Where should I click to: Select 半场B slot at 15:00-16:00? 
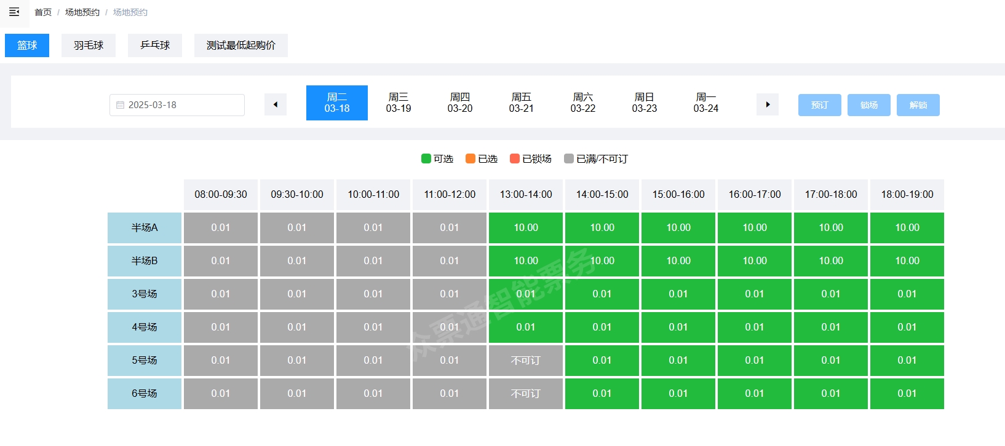click(x=678, y=261)
